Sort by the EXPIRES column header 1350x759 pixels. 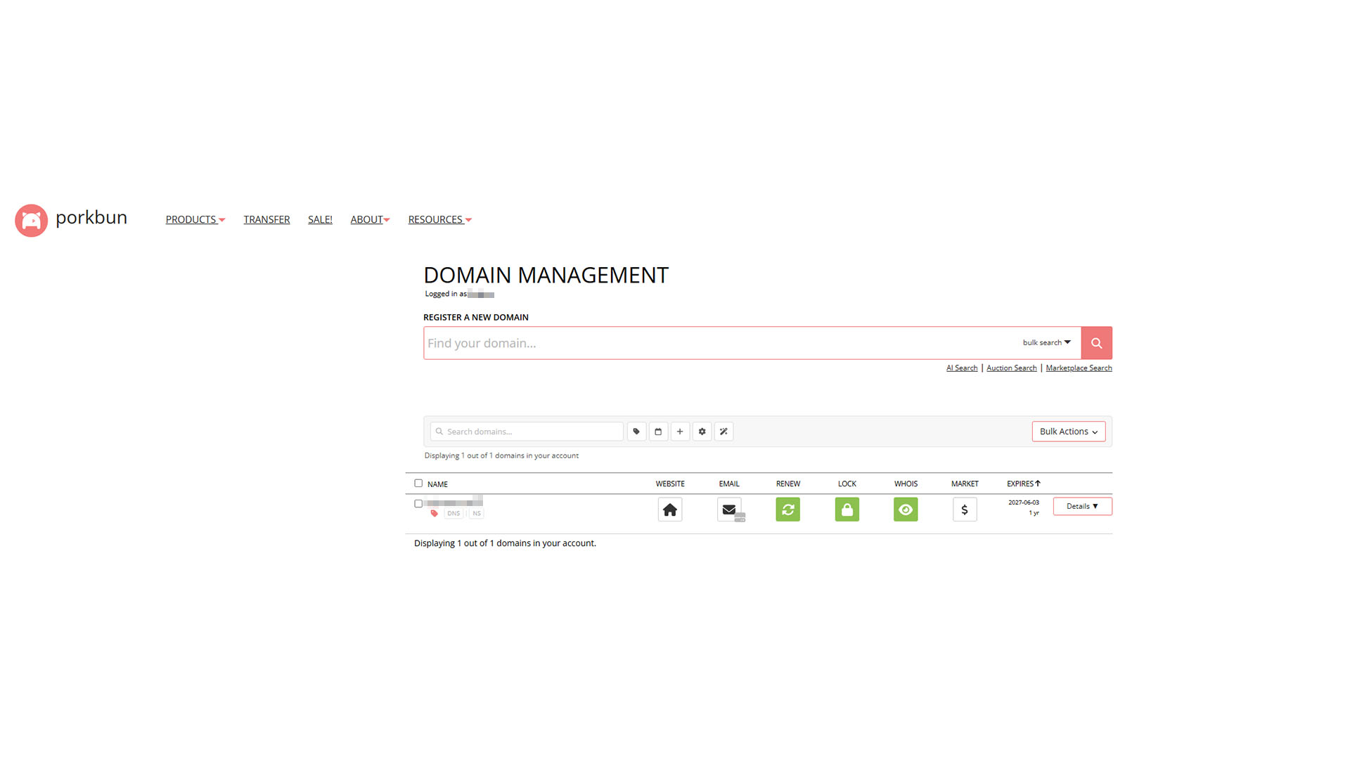[x=1023, y=484]
